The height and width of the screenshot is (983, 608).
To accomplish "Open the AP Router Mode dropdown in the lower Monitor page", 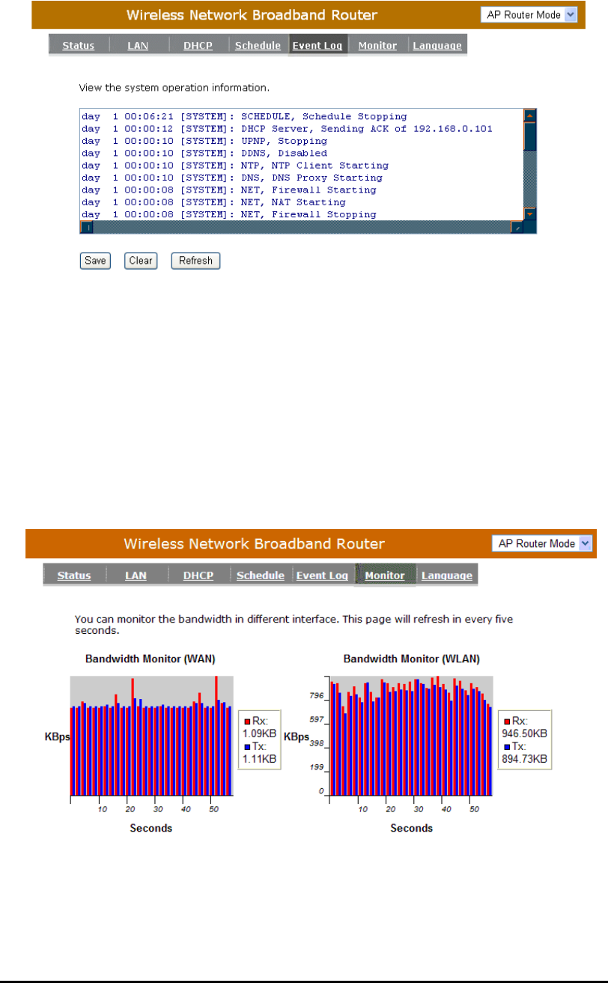I will [542, 543].
